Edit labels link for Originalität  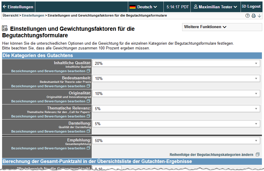48,101
